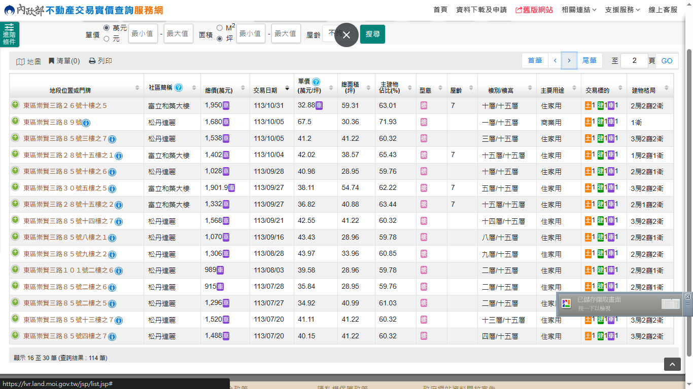693x389 pixels.
Task: Click the page number input field
Action: click(x=634, y=61)
